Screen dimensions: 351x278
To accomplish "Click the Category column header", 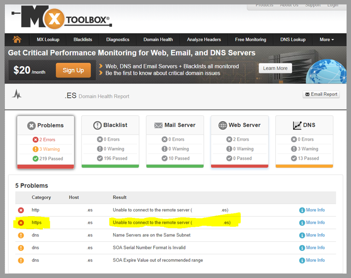I will tap(41, 197).
